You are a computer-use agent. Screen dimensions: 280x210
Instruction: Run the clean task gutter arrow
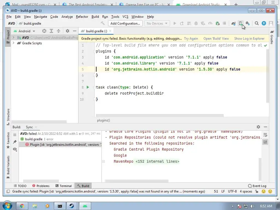[88, 87]
